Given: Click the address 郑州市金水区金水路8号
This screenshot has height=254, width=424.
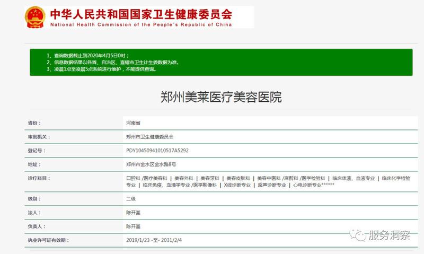Looking at the screenshot, I should [x=151, y=164].
